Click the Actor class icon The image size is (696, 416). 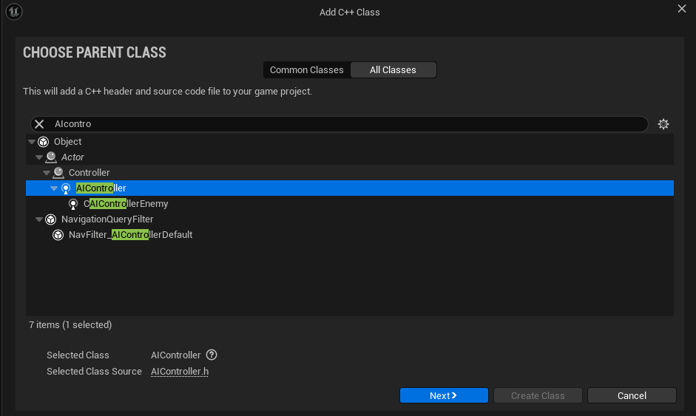(51, 157)
